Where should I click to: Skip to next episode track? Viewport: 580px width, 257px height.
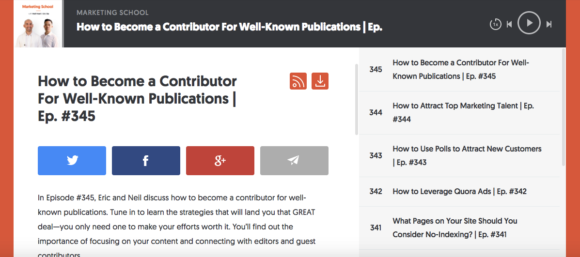coord(549,24)
